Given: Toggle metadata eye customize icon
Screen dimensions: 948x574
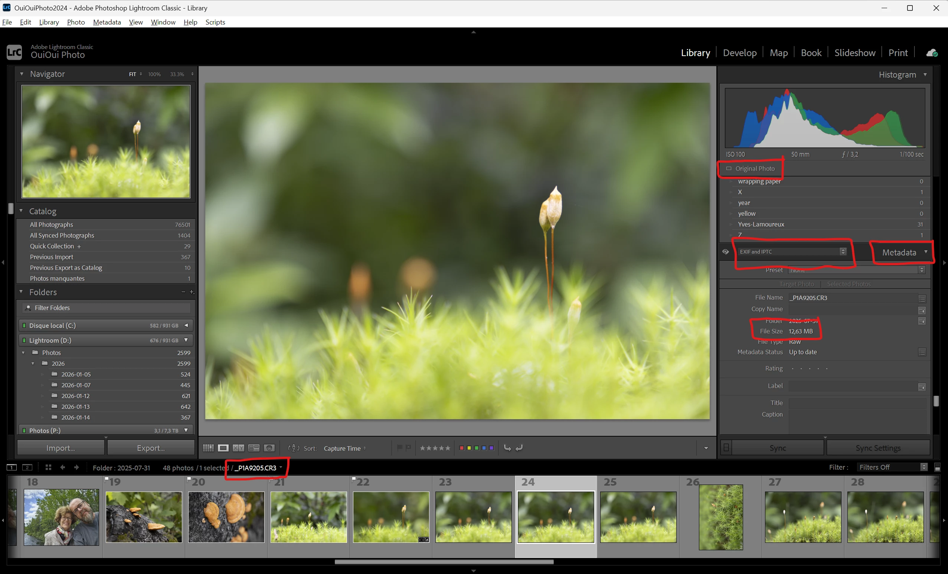Looking at the screenshot, I should [x=726, y=252].
